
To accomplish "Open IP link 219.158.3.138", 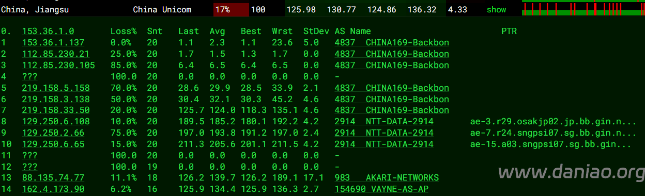I will 55,100.
